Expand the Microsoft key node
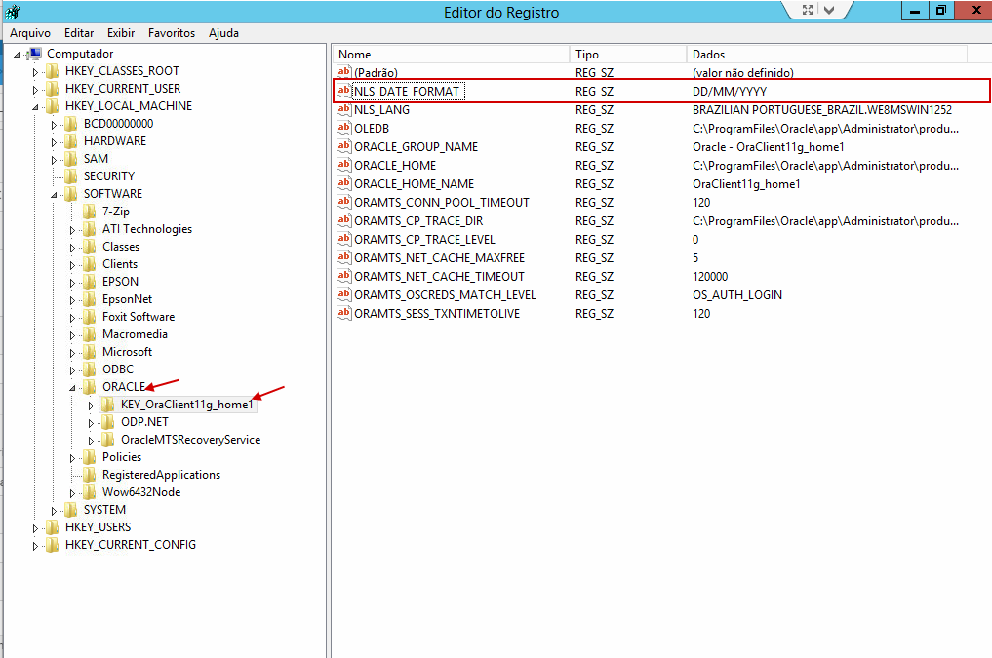992x658 pixels. (x=72, y=353)
